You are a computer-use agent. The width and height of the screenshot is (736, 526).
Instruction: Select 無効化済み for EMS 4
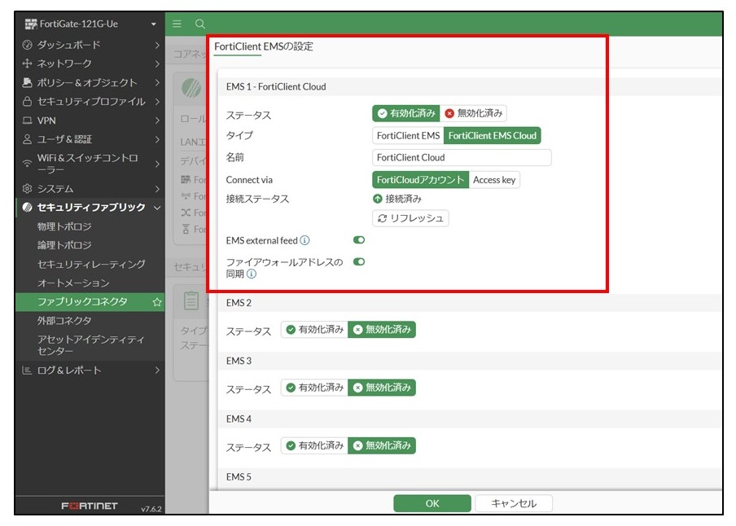coord(382,445)
